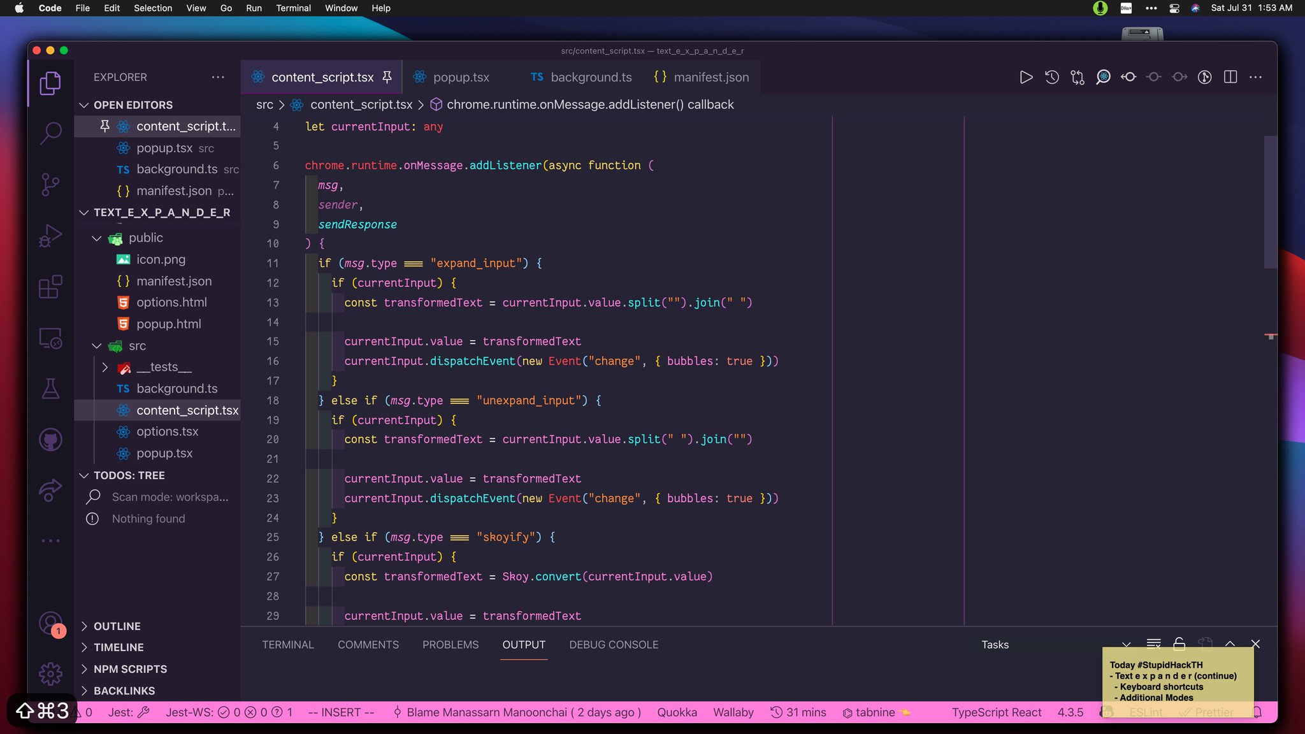The image size is (1305, 734).
Task: Select the Explorer icon in activity bar
Action: (50, 83)
